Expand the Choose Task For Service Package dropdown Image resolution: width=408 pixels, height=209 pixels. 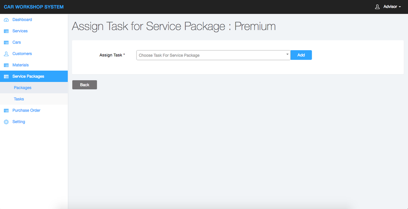[210, 55]
